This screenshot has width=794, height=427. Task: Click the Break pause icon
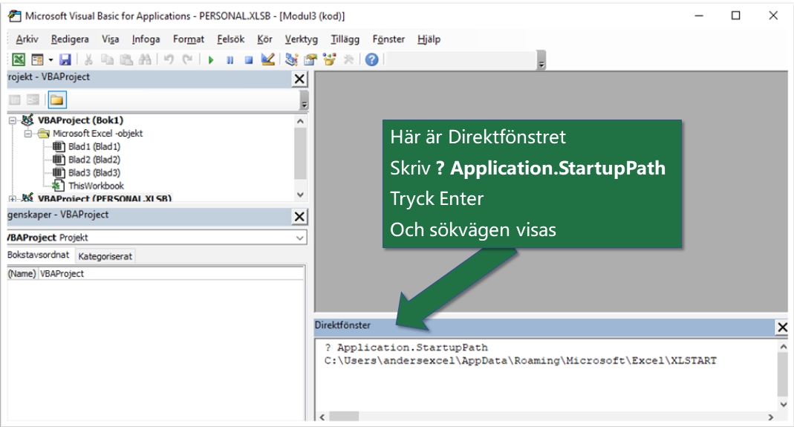click(230, 60)
